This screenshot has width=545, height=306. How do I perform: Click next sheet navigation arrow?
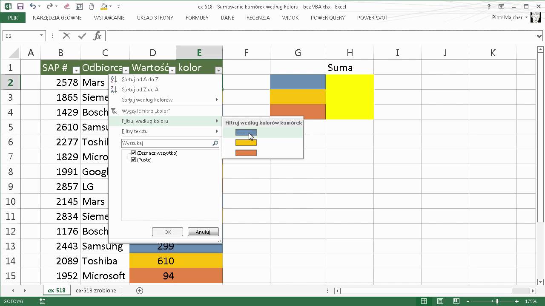25,291
